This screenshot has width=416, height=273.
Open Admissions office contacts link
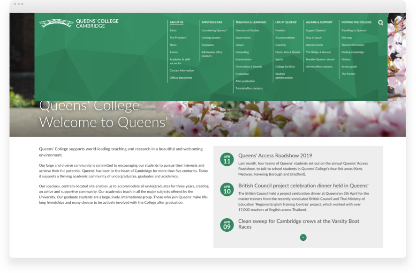pos(212,54)
